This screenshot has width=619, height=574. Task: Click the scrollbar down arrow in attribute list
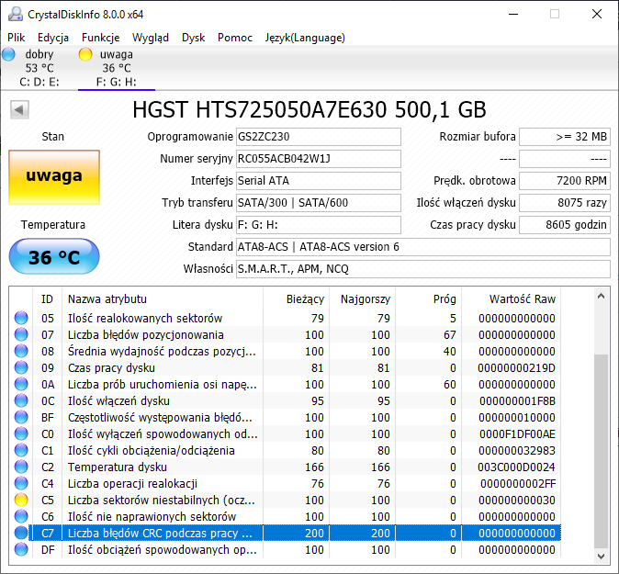tap(602, 557)
